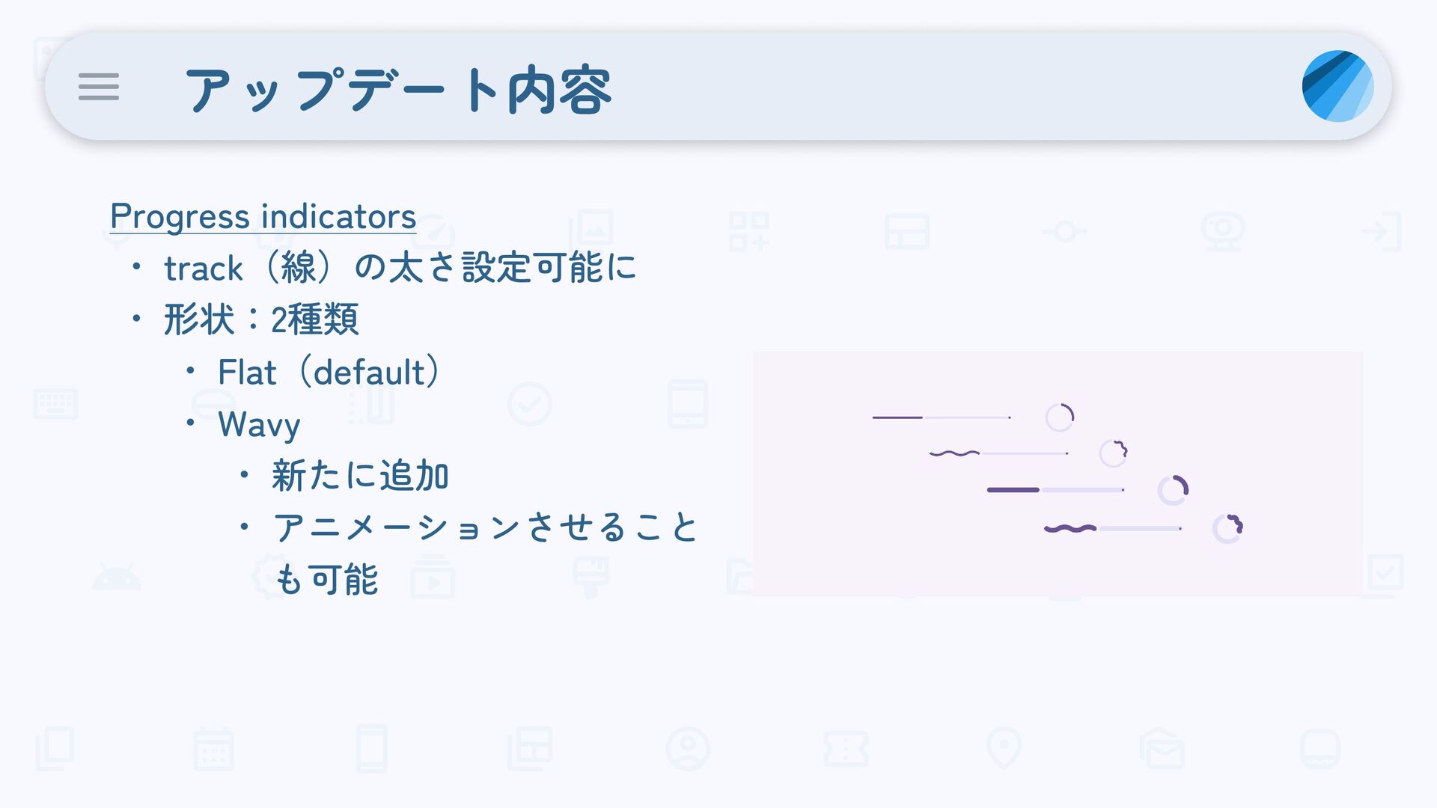The image size is (1437, 808).
Task: Click the progress indicators demo image
Action: pyautogui.click(x=1058, y=474)
